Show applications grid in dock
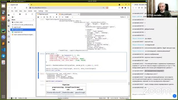The height and width of the screenshot is (100, 178). coord(3,96)
